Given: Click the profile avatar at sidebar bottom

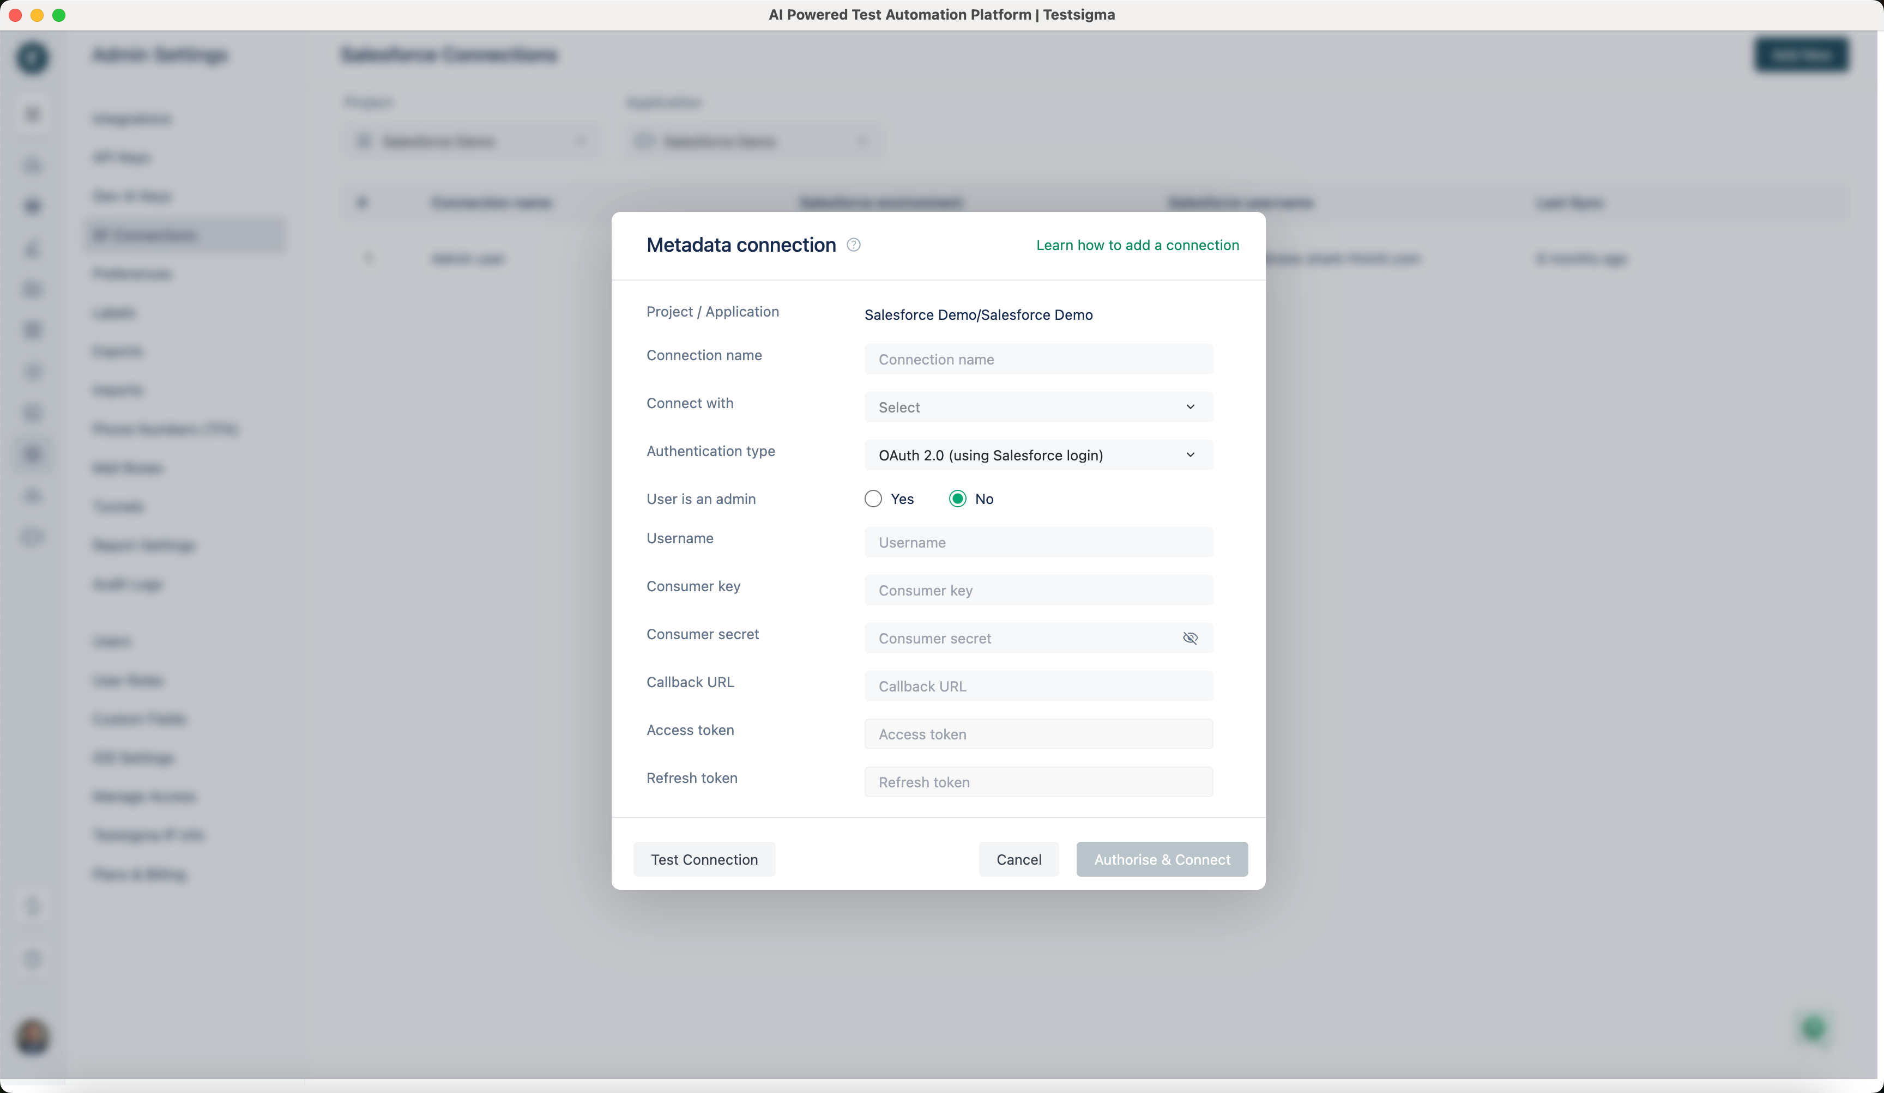Looking at the screenshot, I should point(32,1038).
